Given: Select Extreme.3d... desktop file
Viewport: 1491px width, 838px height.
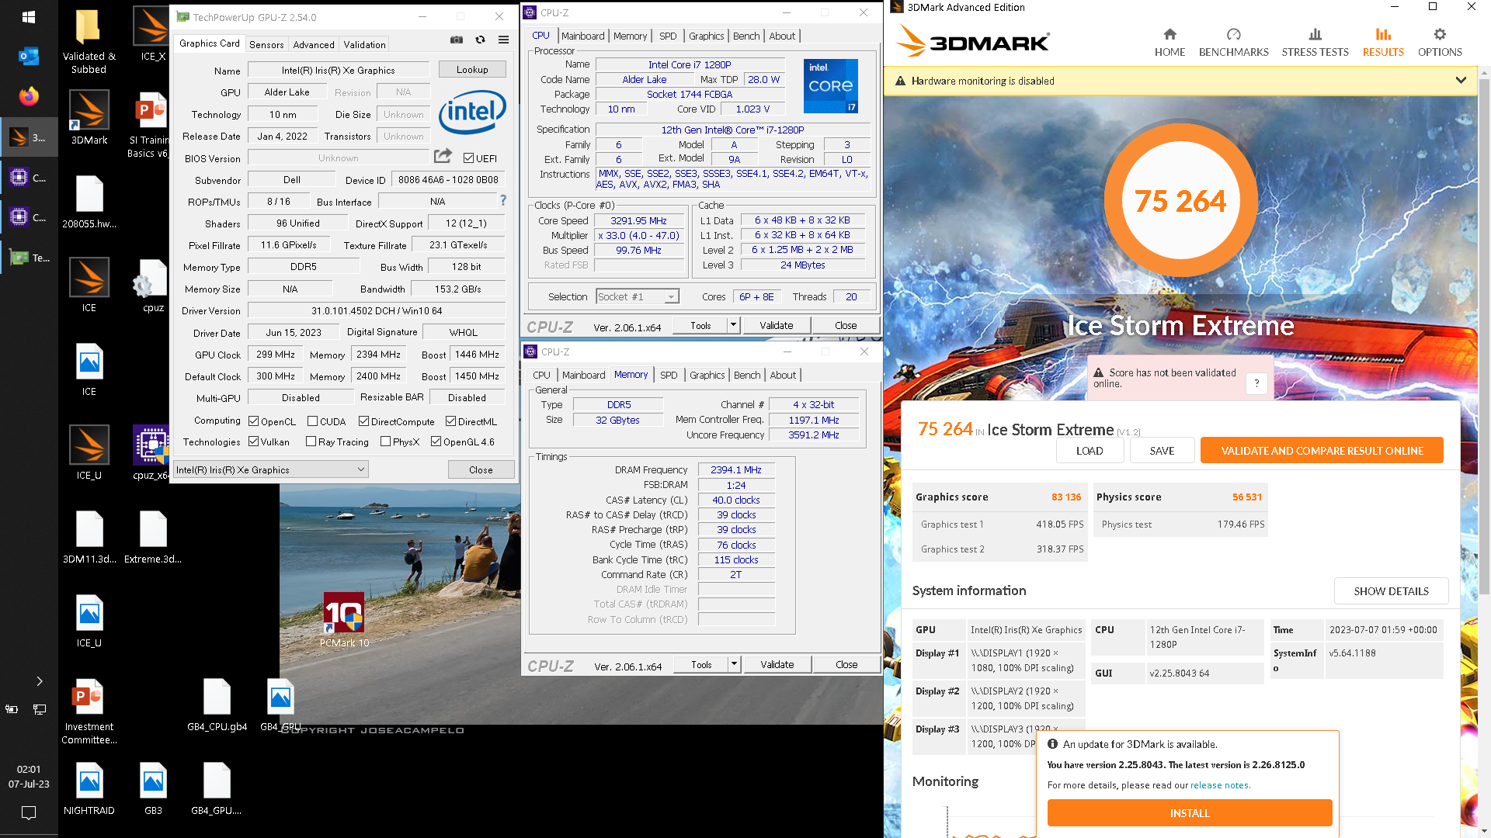Looking at the screenshot, I should click(153, 537).
